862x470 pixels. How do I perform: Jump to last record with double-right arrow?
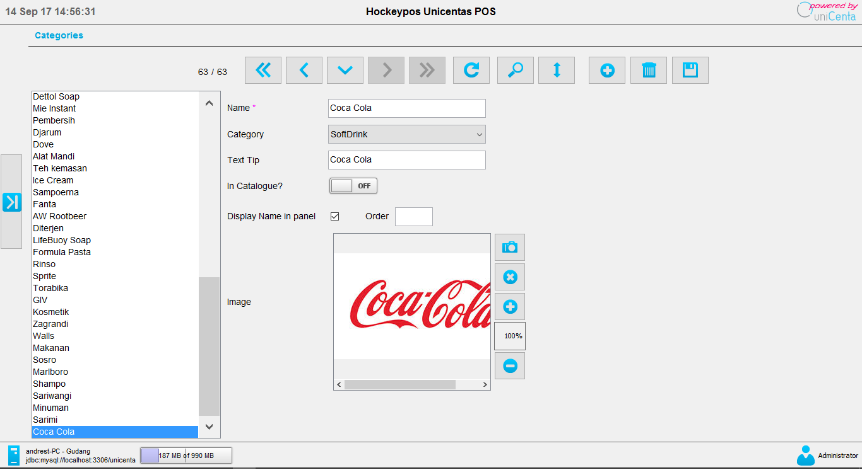point(427,71)
